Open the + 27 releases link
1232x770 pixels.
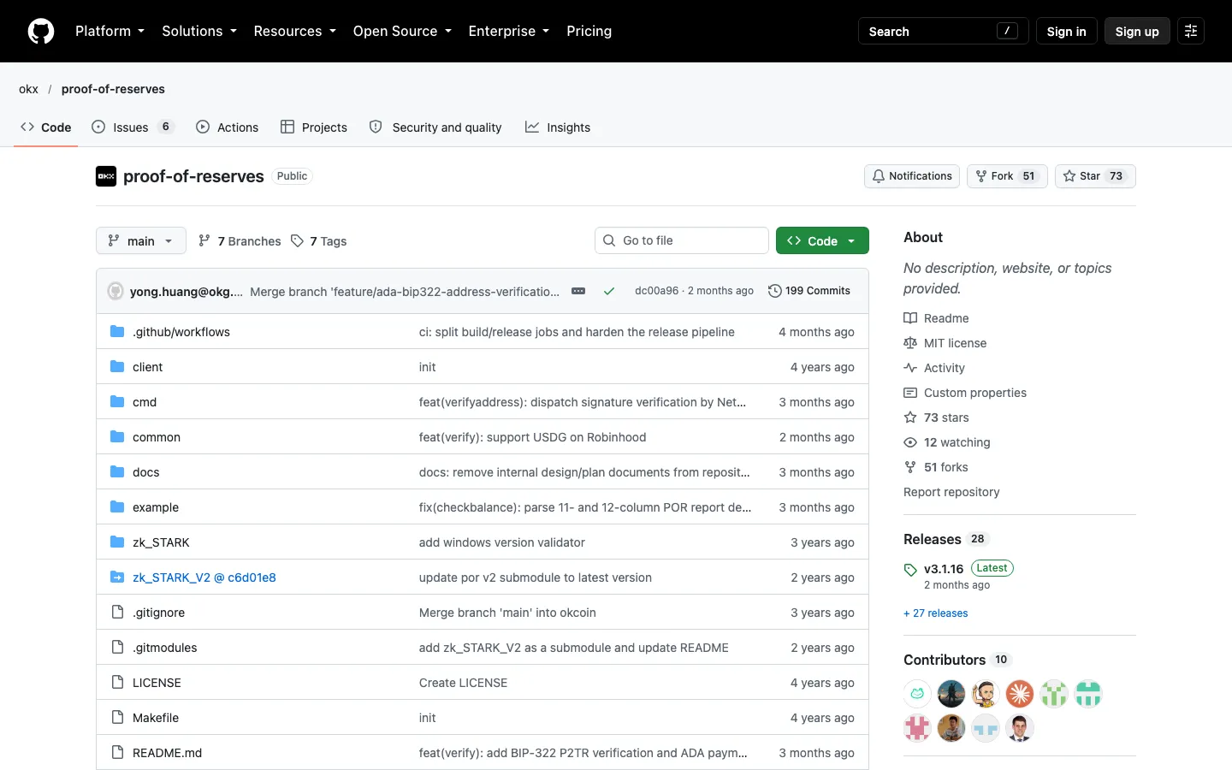[936, 613]
